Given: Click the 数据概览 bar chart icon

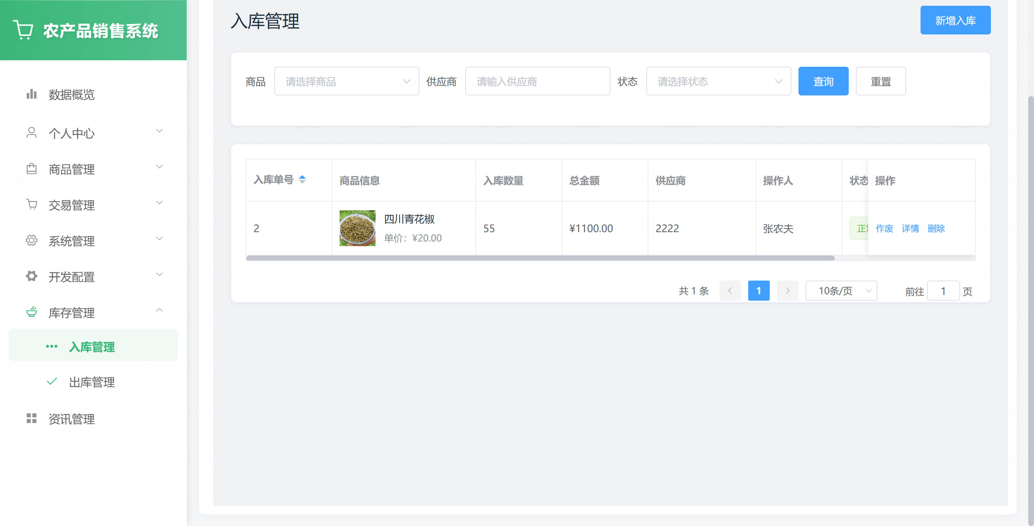Looking at the screenshot, I should point(31,94).
